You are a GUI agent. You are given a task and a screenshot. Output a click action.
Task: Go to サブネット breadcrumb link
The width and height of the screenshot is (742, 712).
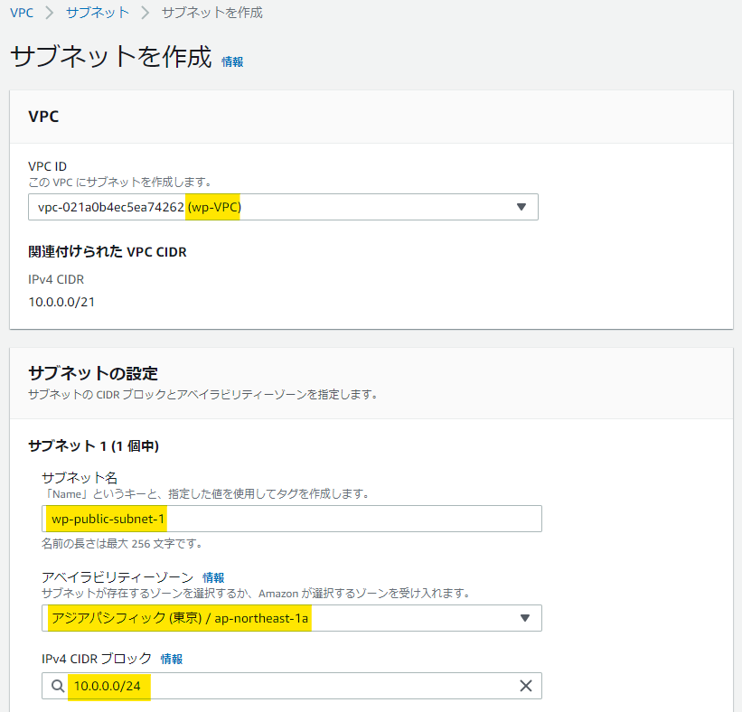(97, 13)
